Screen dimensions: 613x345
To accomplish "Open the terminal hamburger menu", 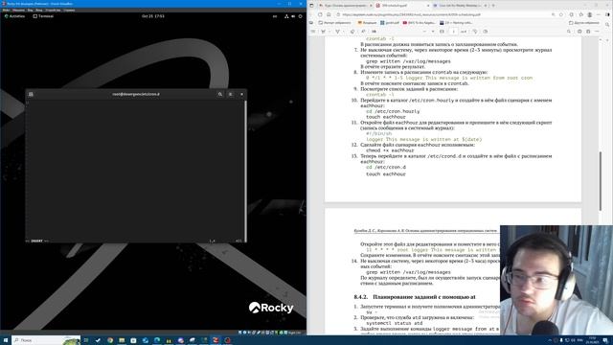I will click(x=230, y=94).
